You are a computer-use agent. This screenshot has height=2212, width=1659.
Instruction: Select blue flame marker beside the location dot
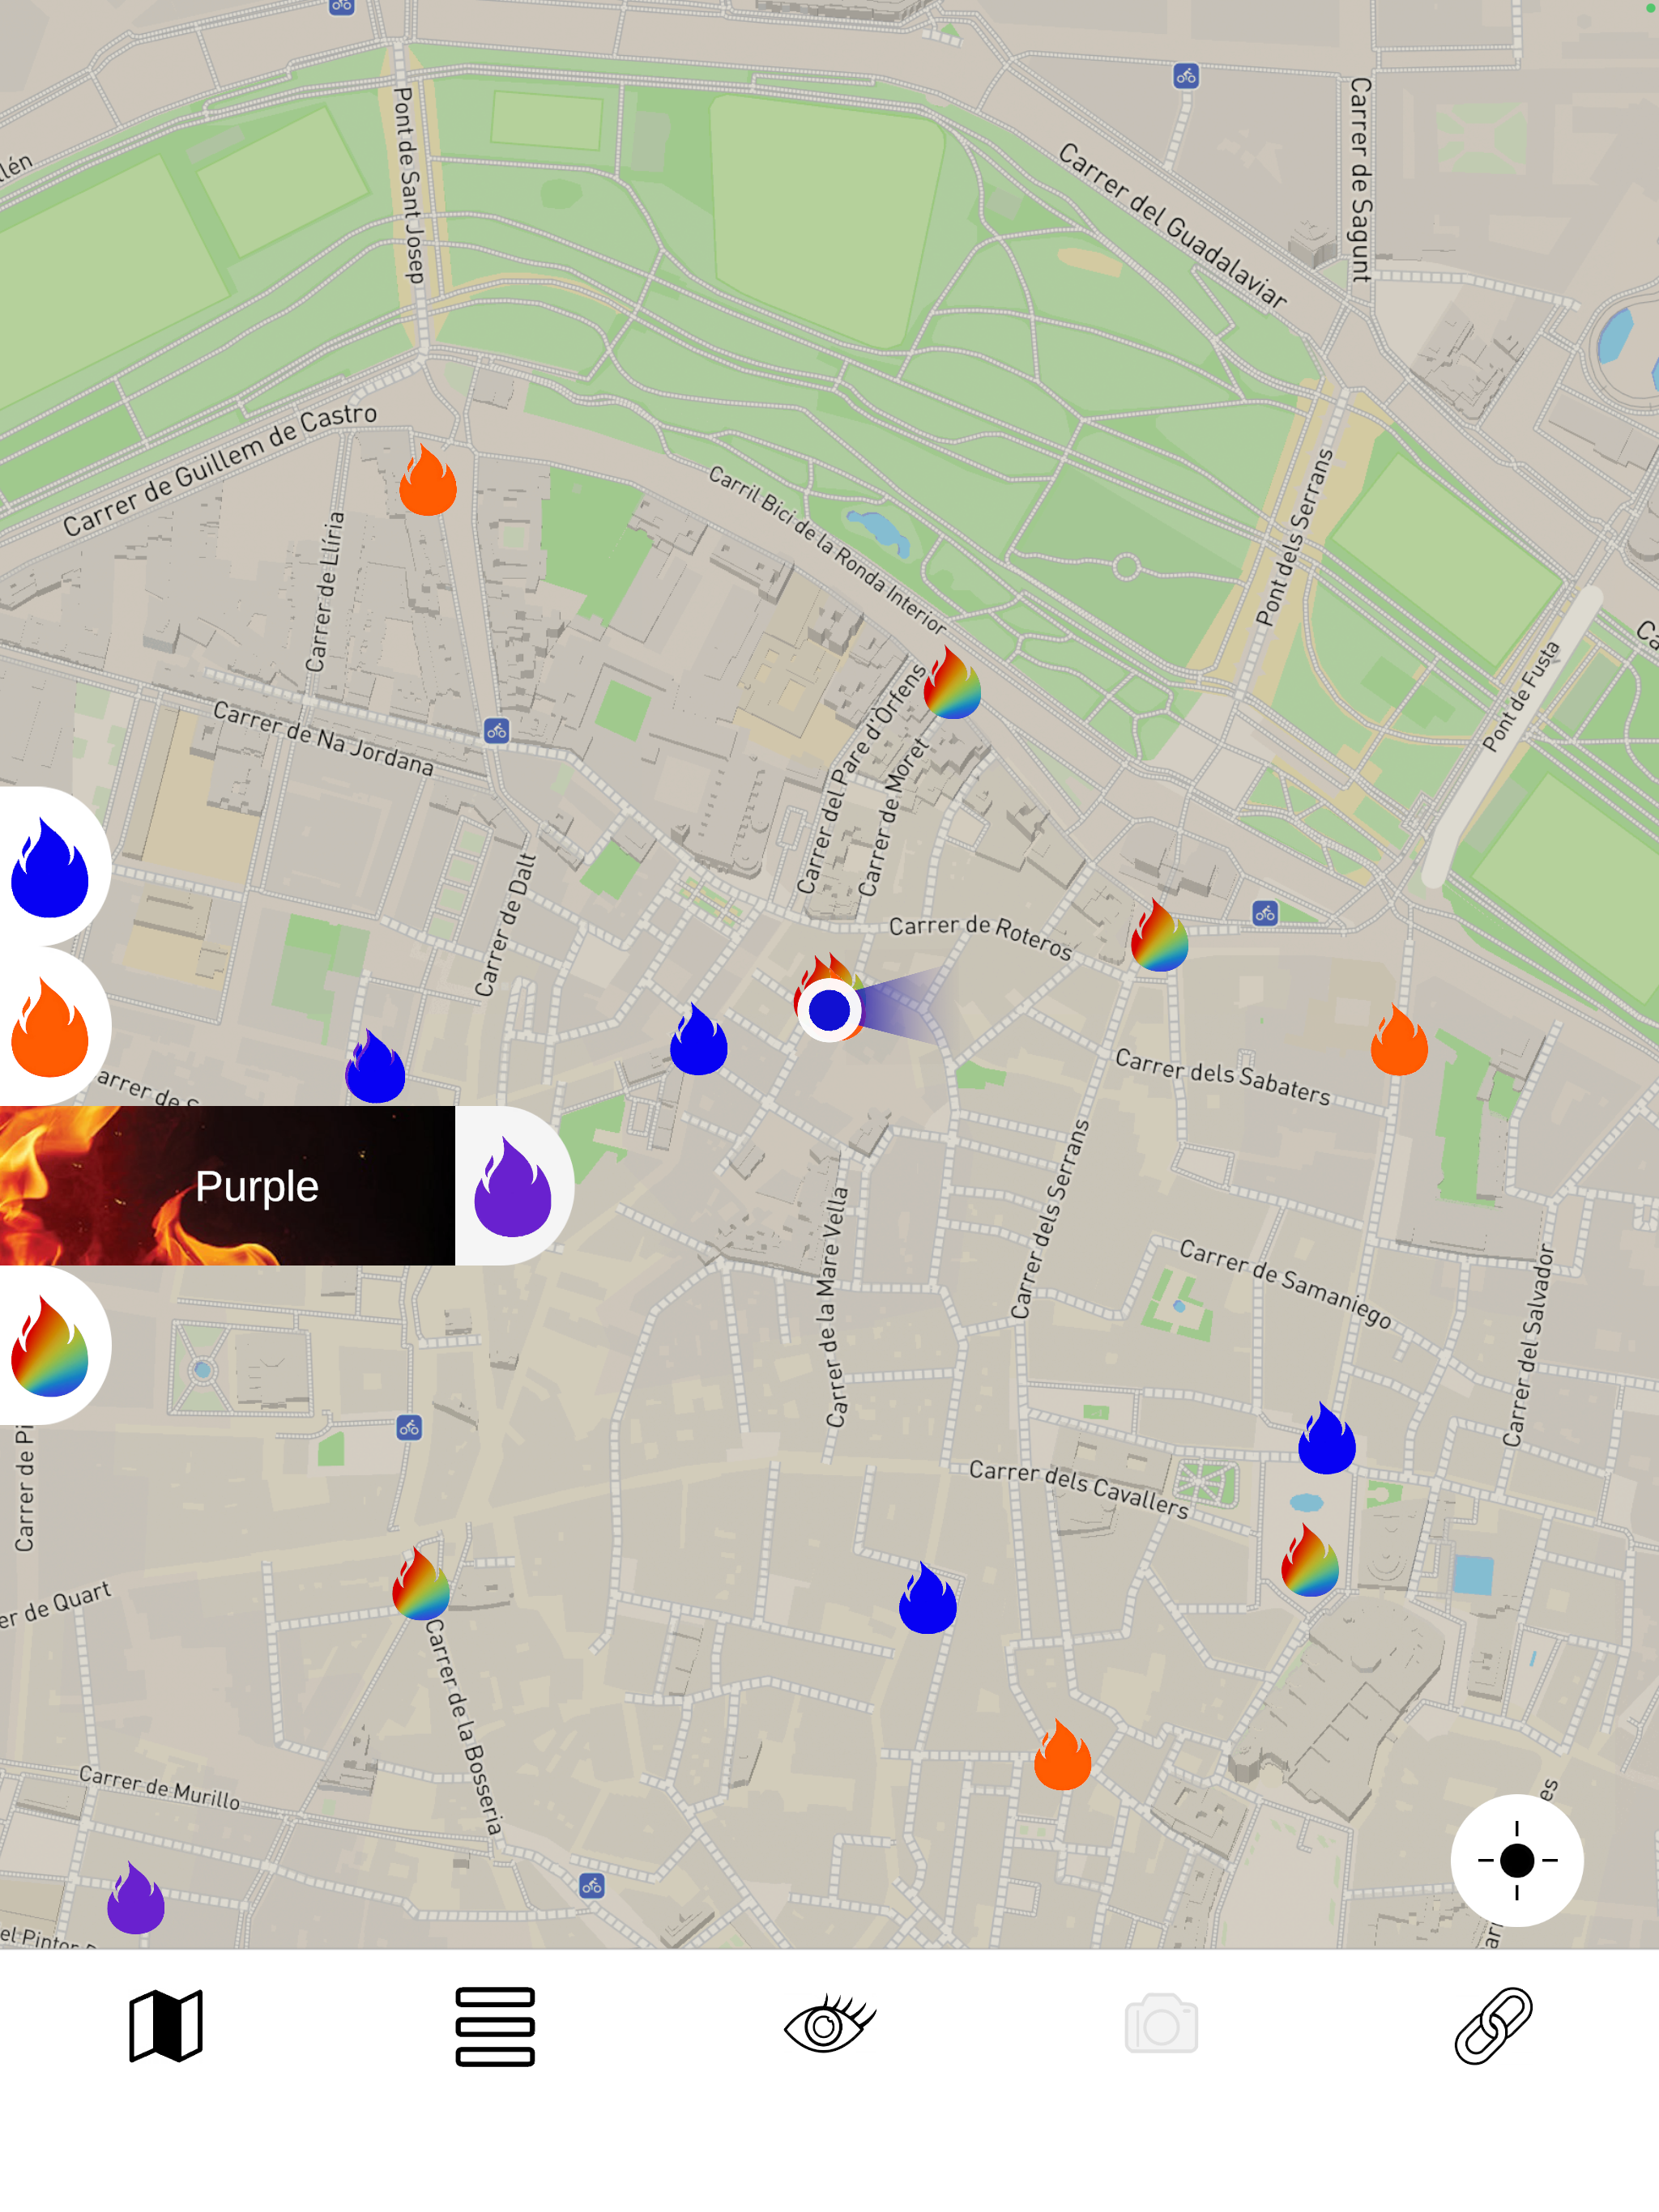698,1039
